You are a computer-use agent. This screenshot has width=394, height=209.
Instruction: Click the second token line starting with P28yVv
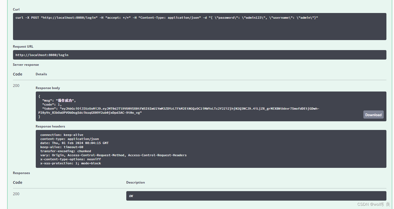point(90,113)
